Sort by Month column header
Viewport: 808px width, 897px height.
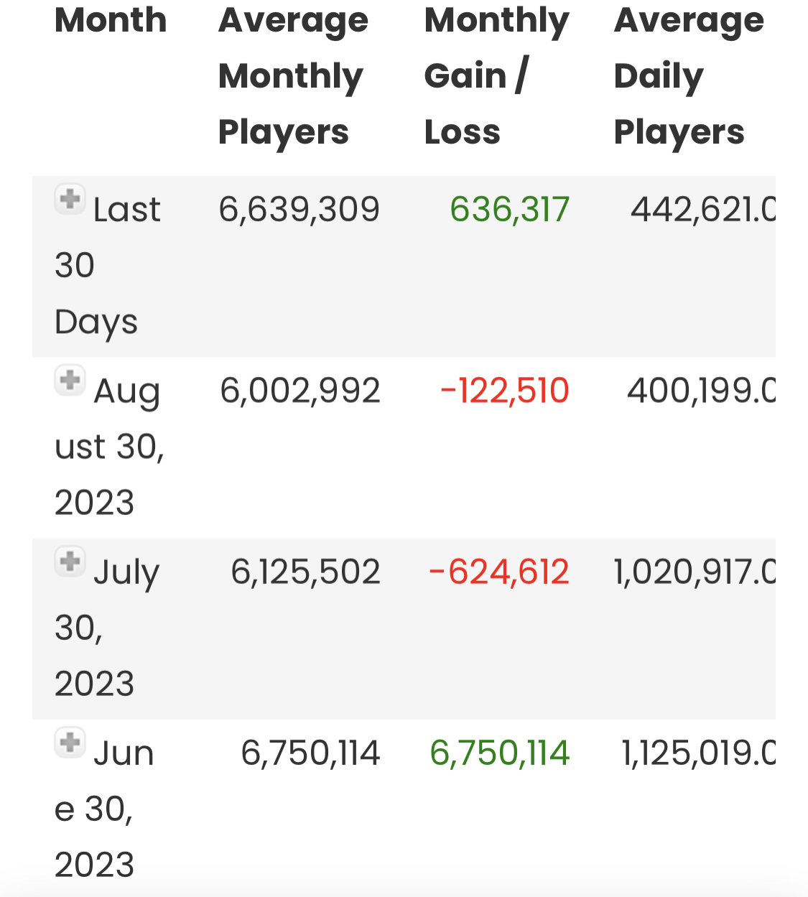pyautogui.click(x=111, y=20)
